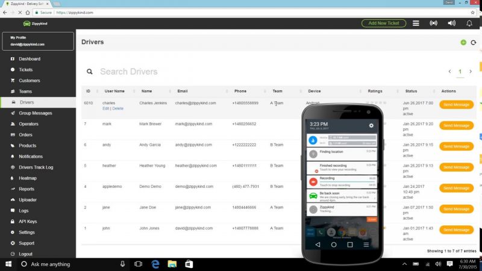Click the Reports chart icon
The image size is (482, 271).
[13, 189]
